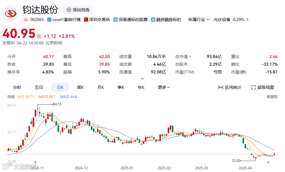Click 成交量 value 10.86万手
Viewport: 285px width, 172px height.
click(156, 57)
